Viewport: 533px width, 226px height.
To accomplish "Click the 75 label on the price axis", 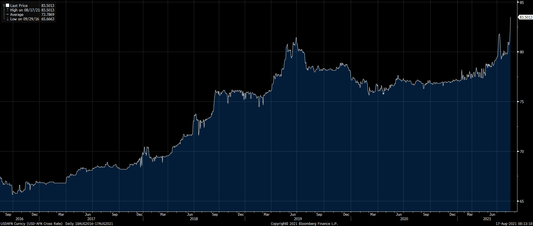I will tap(522, 102).
